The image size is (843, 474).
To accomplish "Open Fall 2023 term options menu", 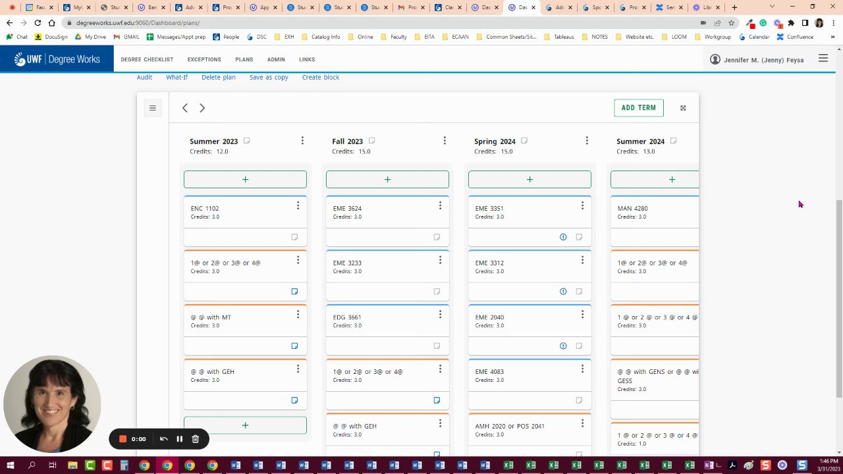I will pyautogui.click(x=445, y=141).
